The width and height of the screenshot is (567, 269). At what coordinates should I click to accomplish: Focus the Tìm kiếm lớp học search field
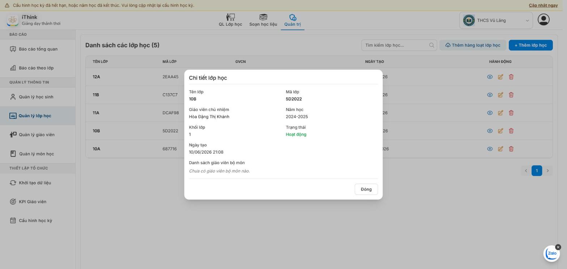pos(399,45)
